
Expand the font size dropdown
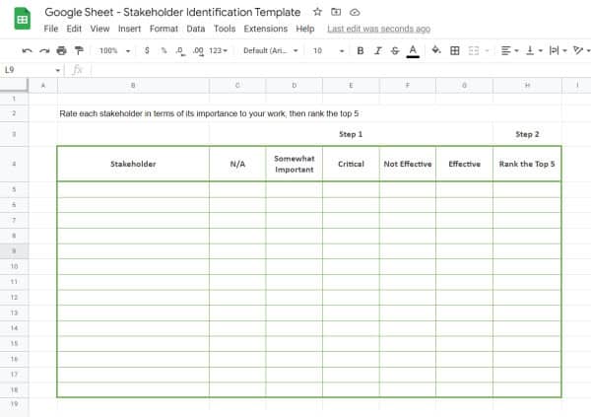[x=328, y=50]
